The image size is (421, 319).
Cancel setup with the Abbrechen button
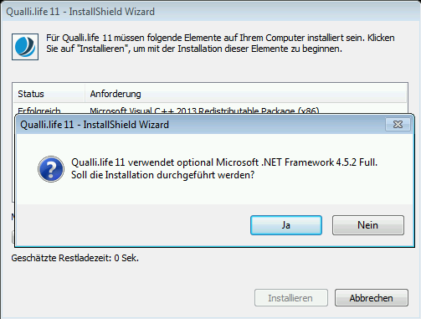coord(372,298)
